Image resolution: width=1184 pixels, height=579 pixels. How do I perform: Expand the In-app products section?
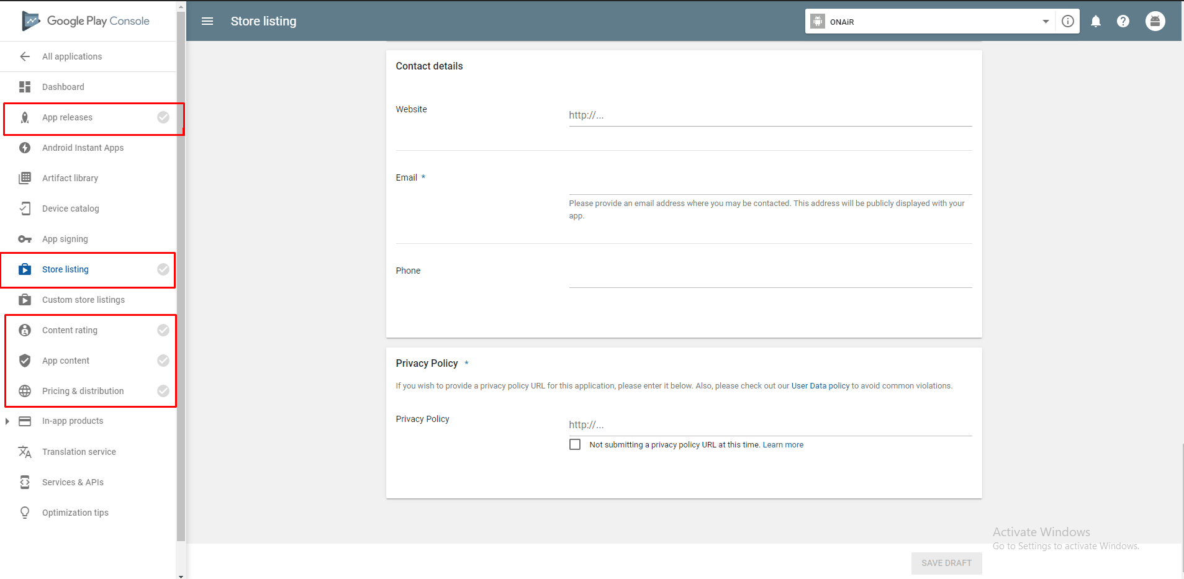pyautogui.click(x=7, y=421)
